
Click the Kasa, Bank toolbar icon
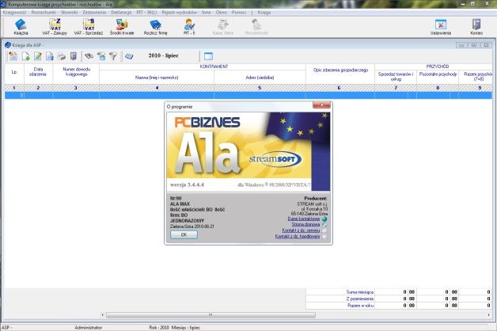[223, 27]
